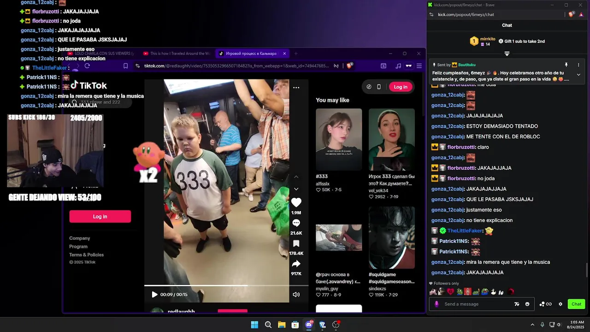The height and width of the screenshot is (332, 590).
Task: Open File Explorer from the taskbar
Action: [282, 325]
